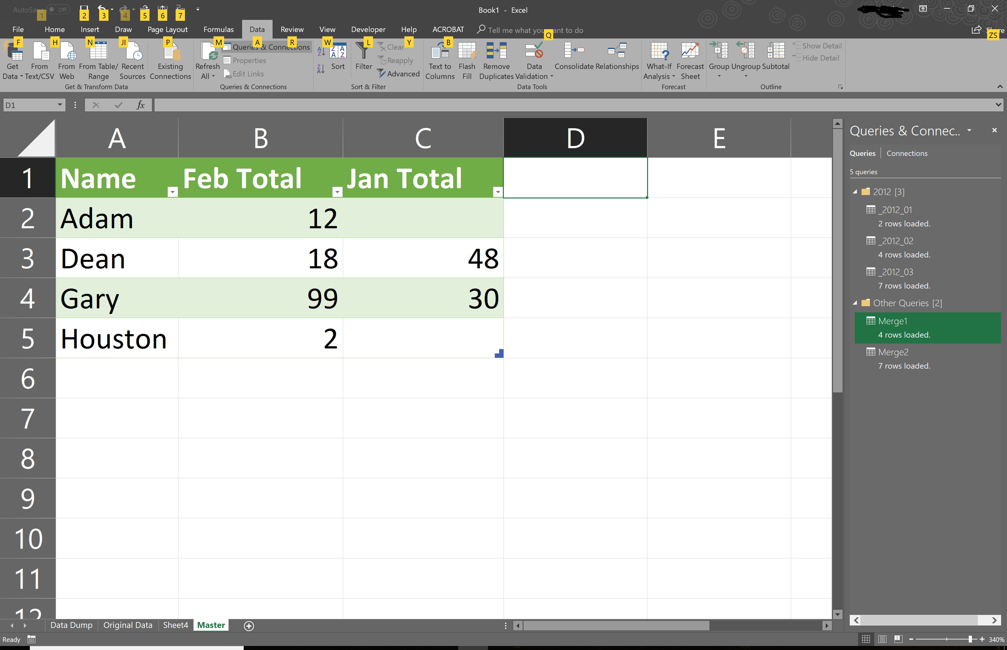Sort Z to A descending
Image resolution: width=1007 pixels, height=650 pixels.
pos(321,69)
